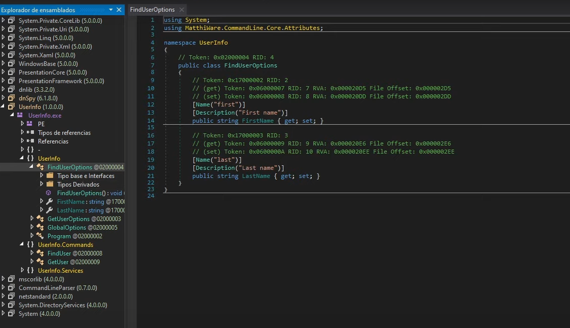Viewport: 570px width, 328px height.
Task: Close the Explorador de ensamblados panel
Action: click(119, 10)
